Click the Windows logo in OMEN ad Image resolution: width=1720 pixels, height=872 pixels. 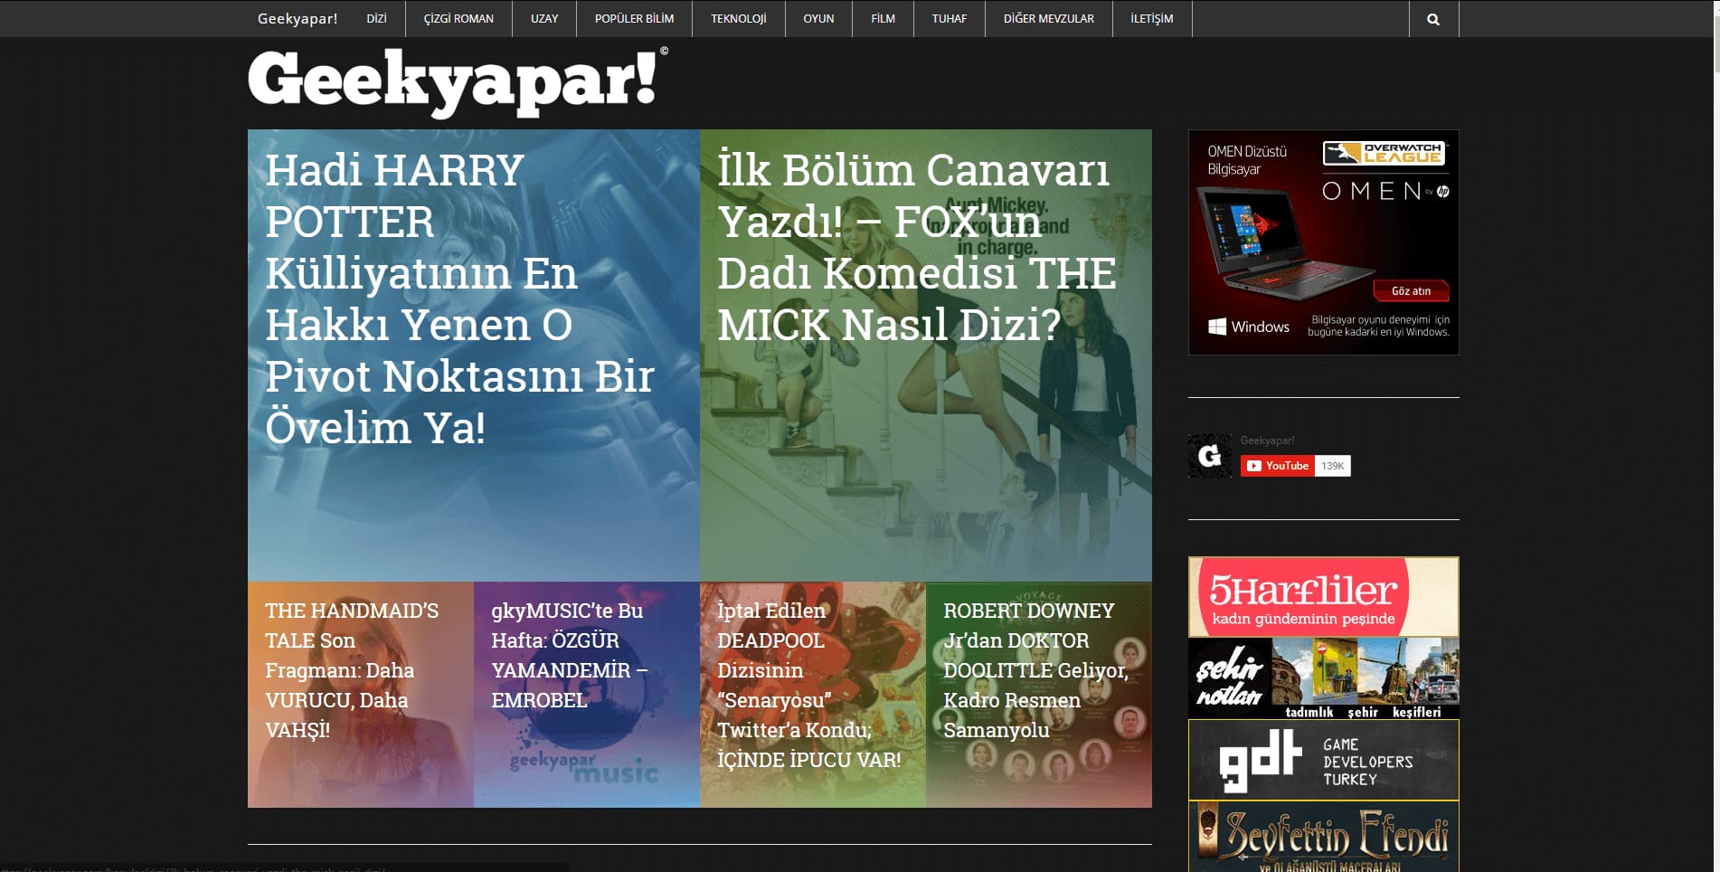pos(1249,327)
